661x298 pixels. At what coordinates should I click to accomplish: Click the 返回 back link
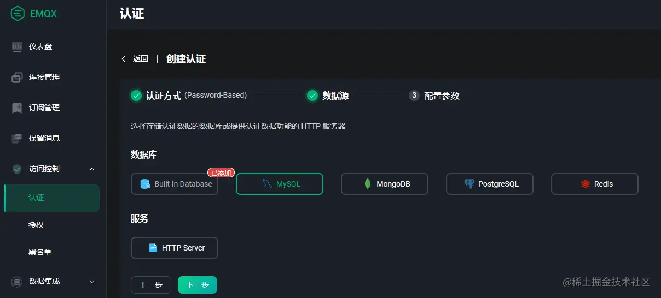click(x=141, y=59)
